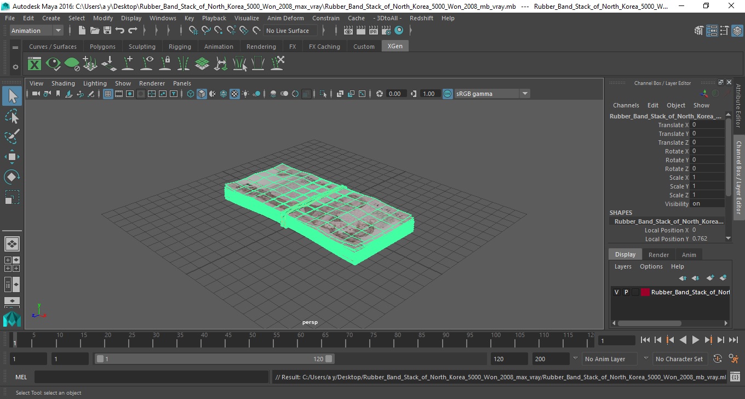Move layer up with arrow icon in Layer Editor
Image resolution: width=745 pixels, height=399 pixels.
click(x=683, y=278)
